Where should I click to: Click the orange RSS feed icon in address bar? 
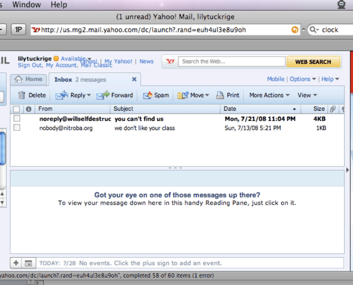coord(295,30)
